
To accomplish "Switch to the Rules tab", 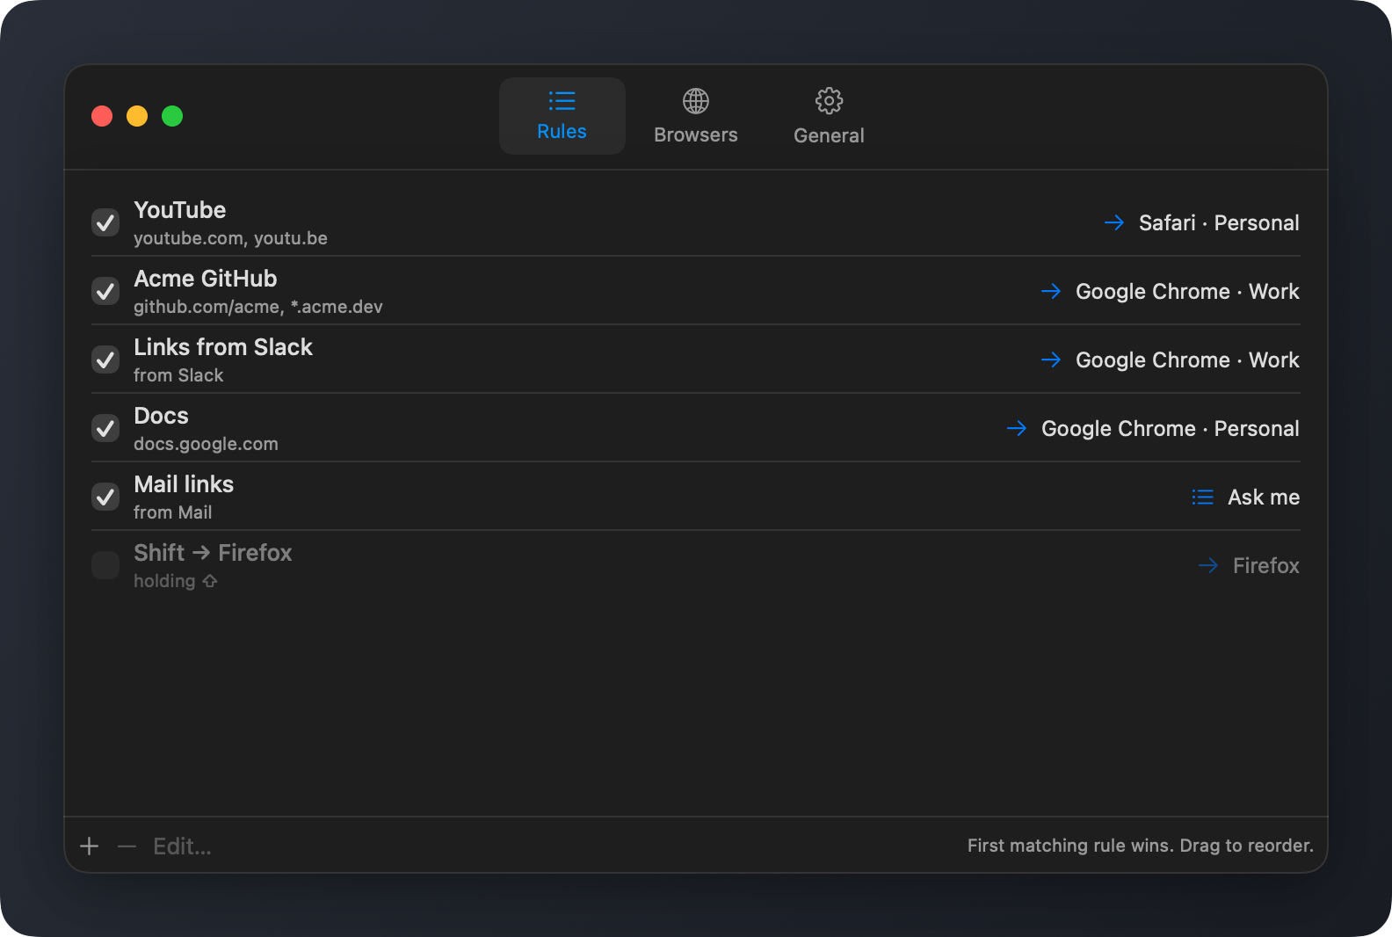I will (x=562, y=116).
